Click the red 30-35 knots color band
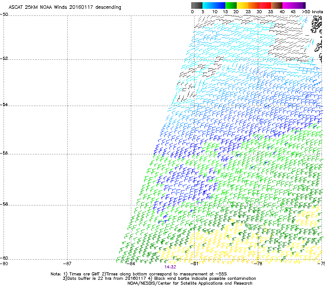The width and height of the screenshot is (325, 286). tap(265, 5)
